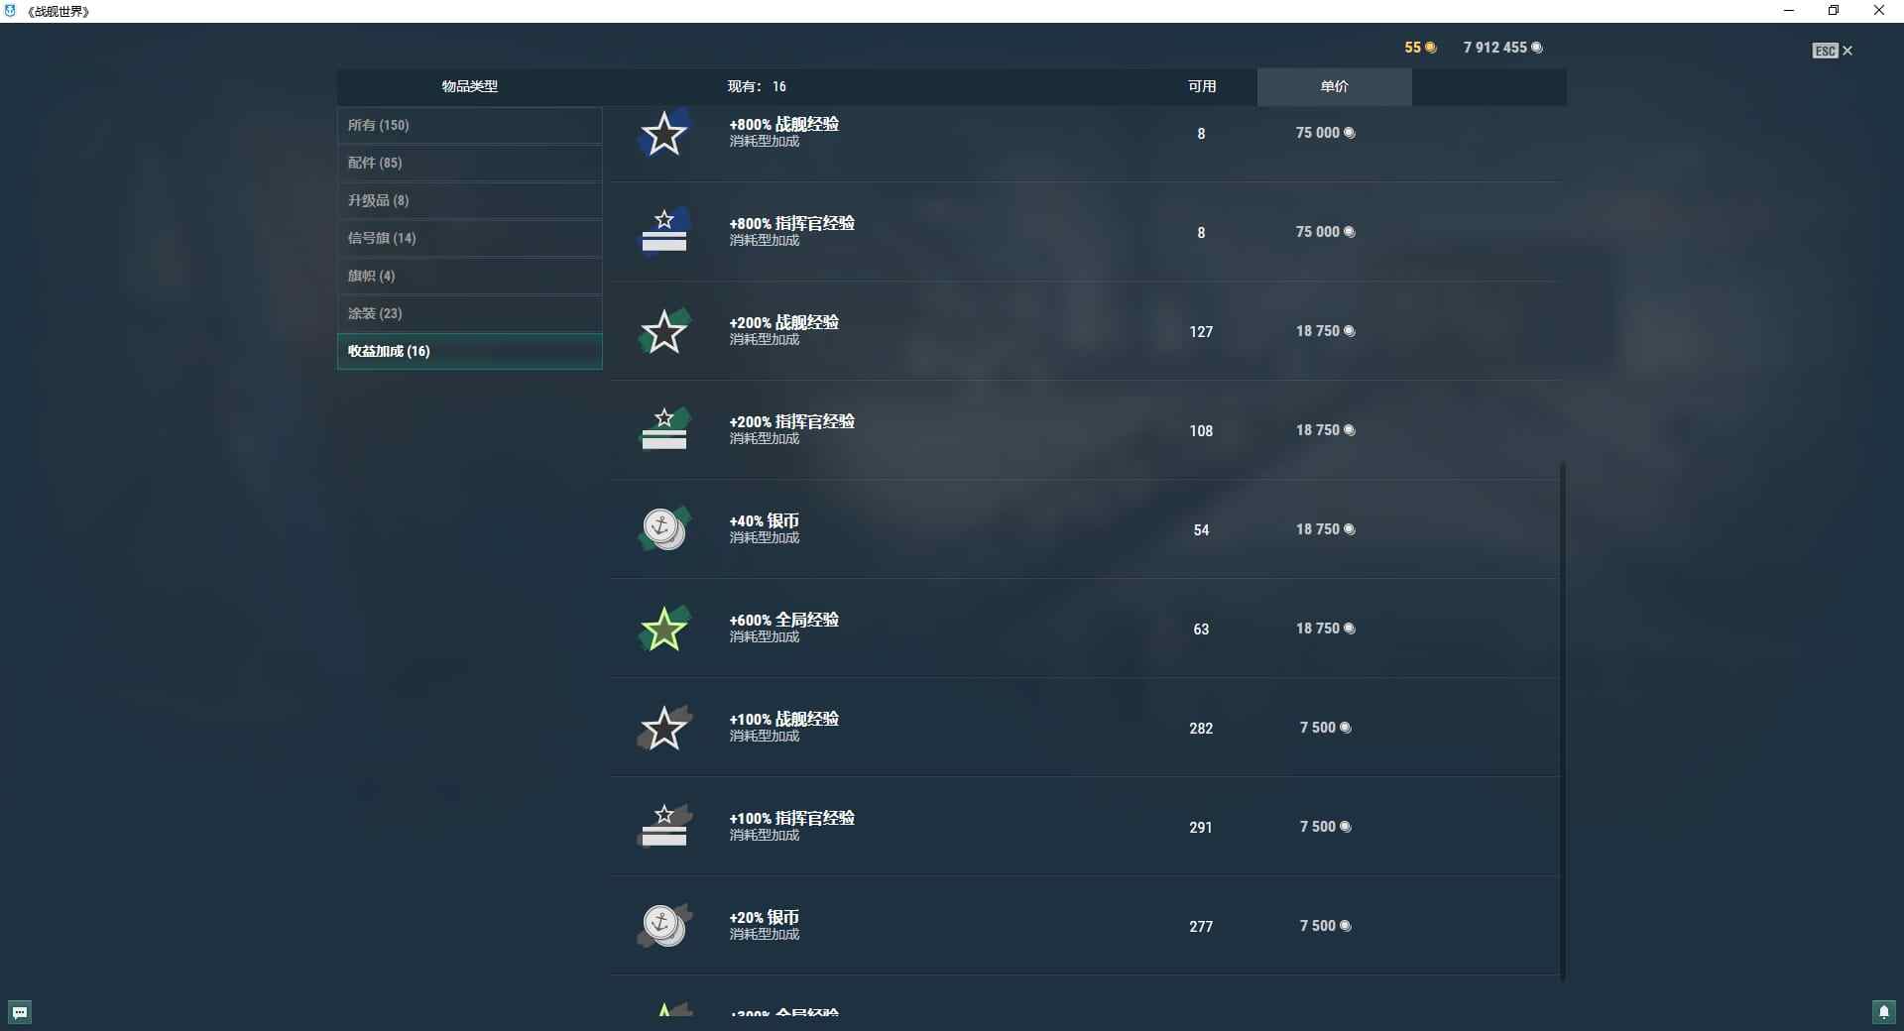Viewport: 1904px width, 1031px height.
Task: Click the +20% 银币 coin icon
Action: tap(663, 926)
